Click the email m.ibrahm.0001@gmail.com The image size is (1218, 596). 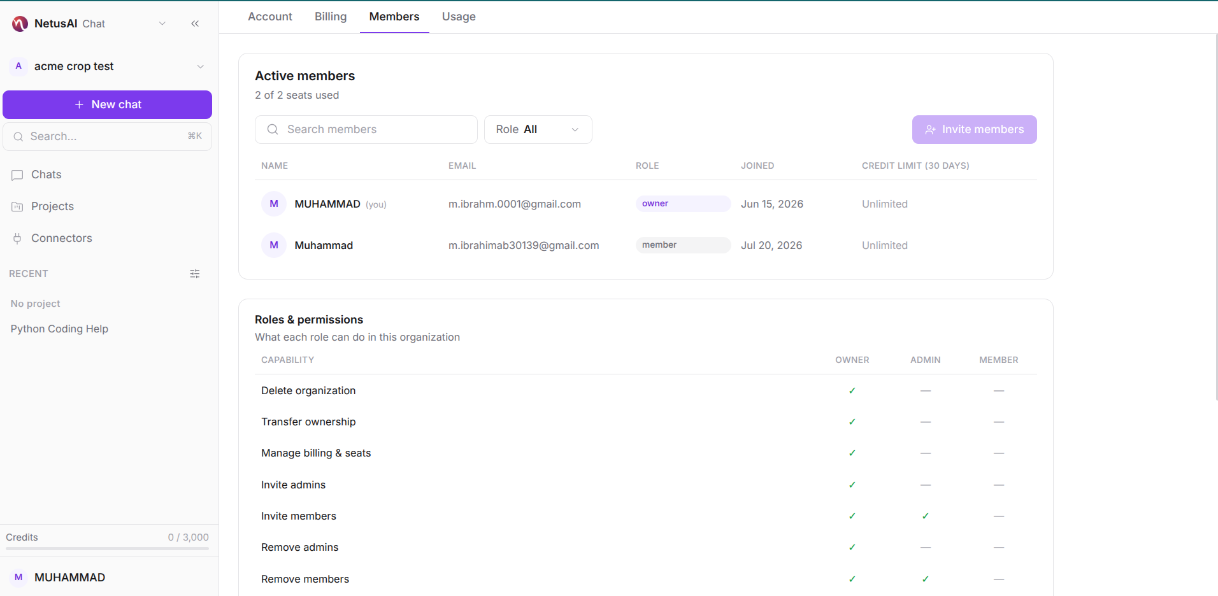point(515,204)
